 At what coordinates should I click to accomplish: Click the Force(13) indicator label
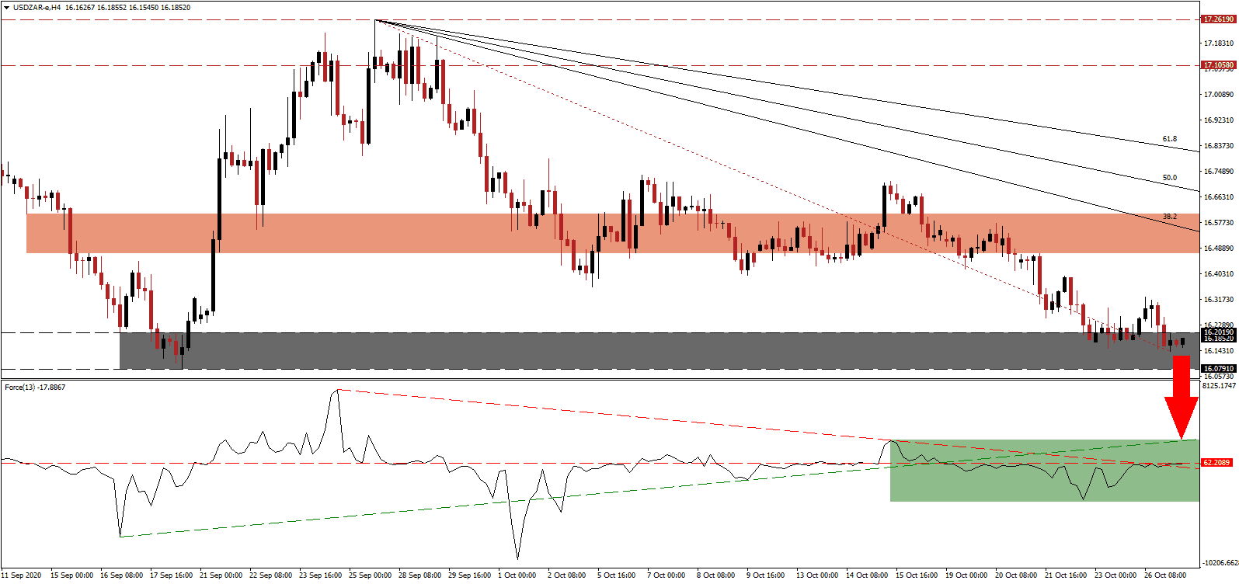pyautogui.click(x=35, y=388)
